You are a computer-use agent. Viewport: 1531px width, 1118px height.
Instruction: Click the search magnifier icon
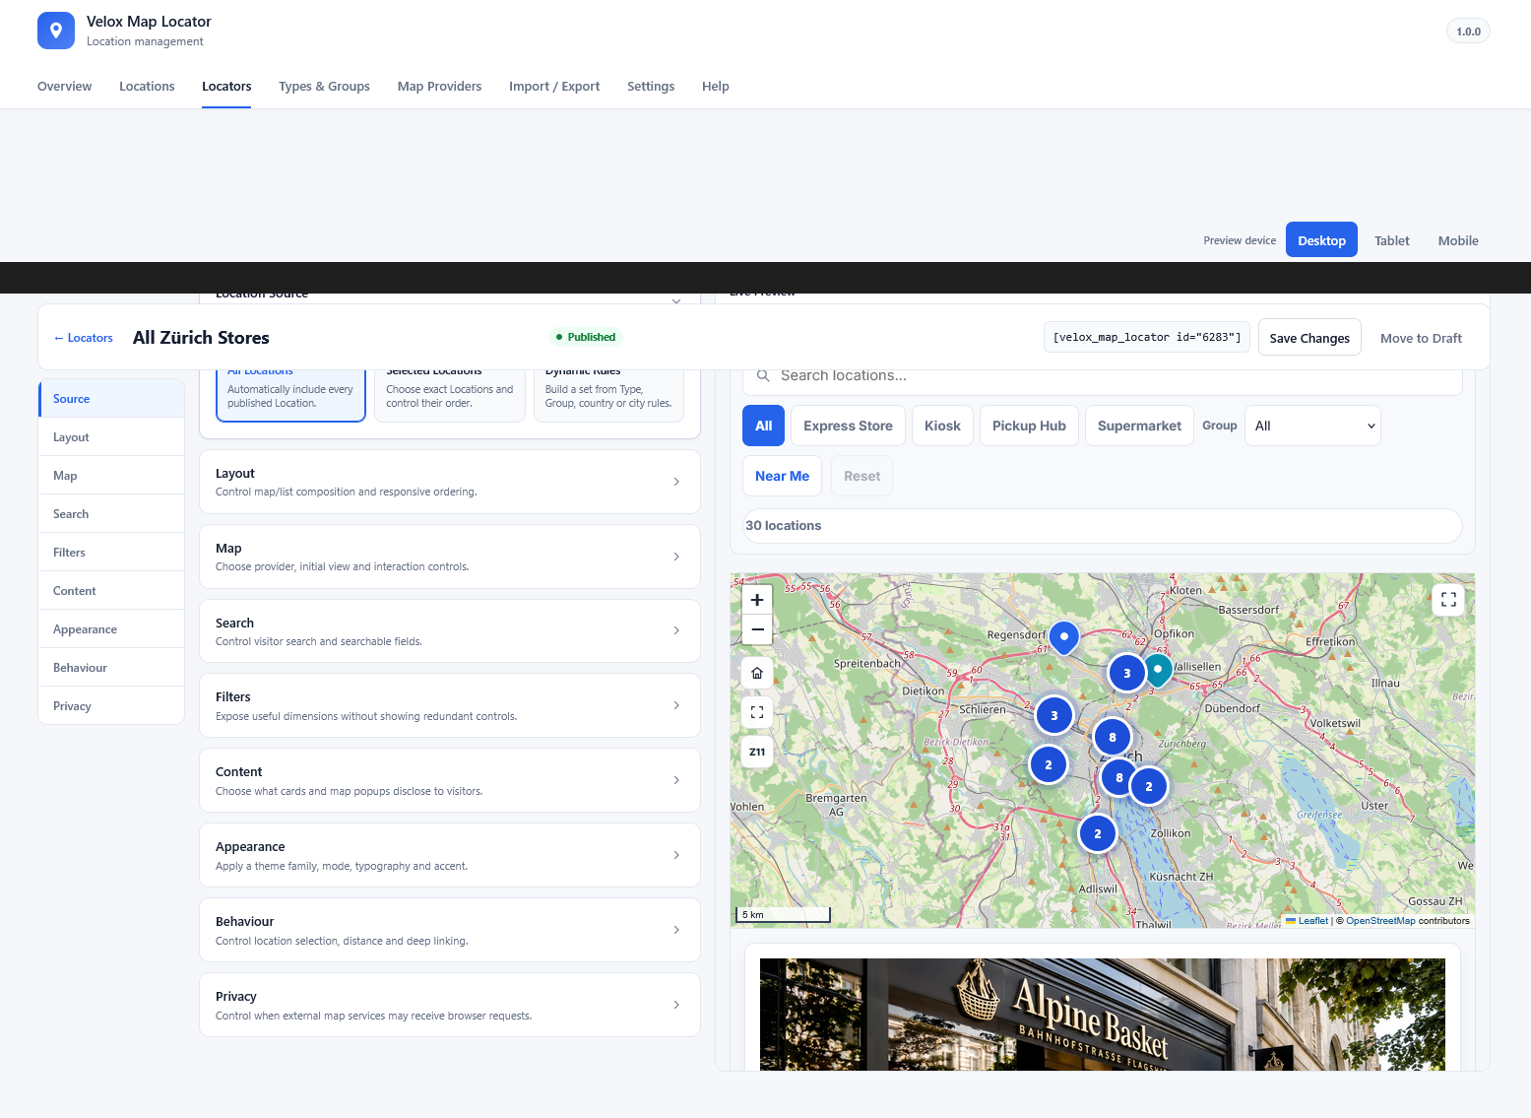[763, 375]
